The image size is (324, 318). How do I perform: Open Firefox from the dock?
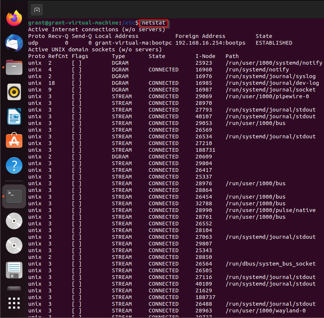pyautogui.click(x=14, y=18)
